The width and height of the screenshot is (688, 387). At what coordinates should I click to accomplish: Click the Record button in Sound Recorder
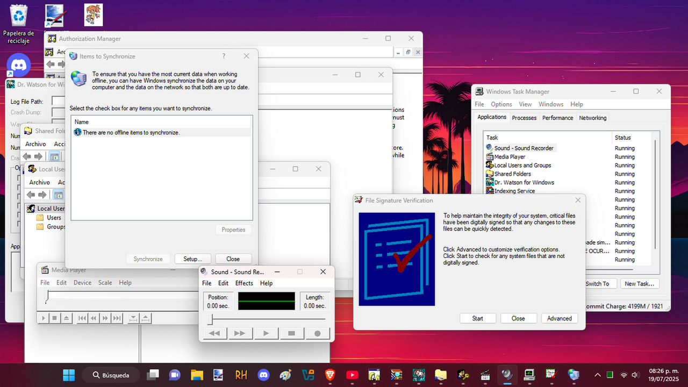317,333
